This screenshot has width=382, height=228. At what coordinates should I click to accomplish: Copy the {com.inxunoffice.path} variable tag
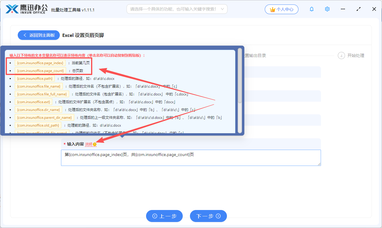click(35, 78)
